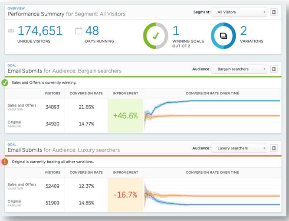Click the export icon beside the Luxury searchers dropdown
Screen dimensions: 289x221
click(274, 148)
